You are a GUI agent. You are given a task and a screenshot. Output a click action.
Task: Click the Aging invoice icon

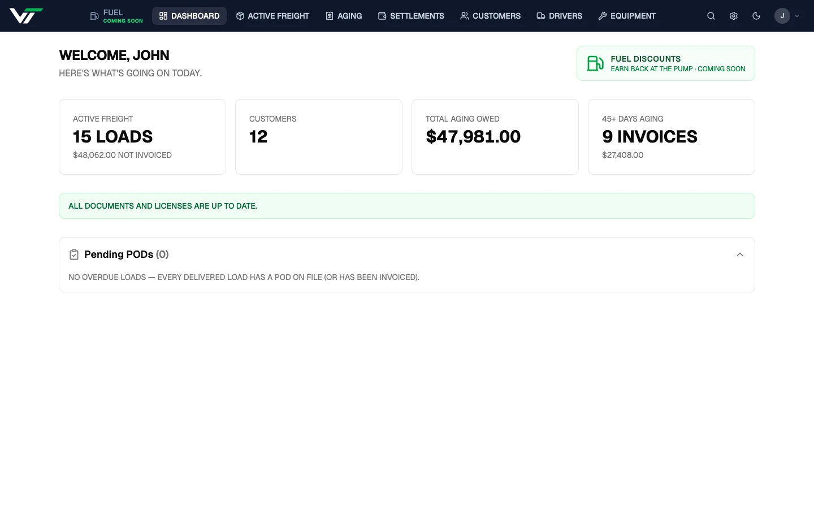pos(330,16)
